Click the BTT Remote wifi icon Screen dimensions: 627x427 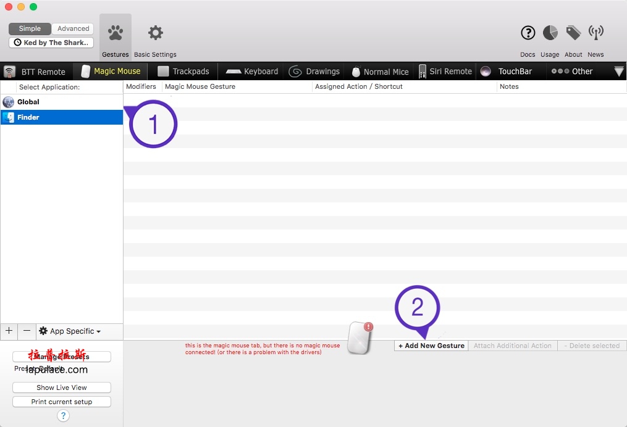(x=10, y=72)
